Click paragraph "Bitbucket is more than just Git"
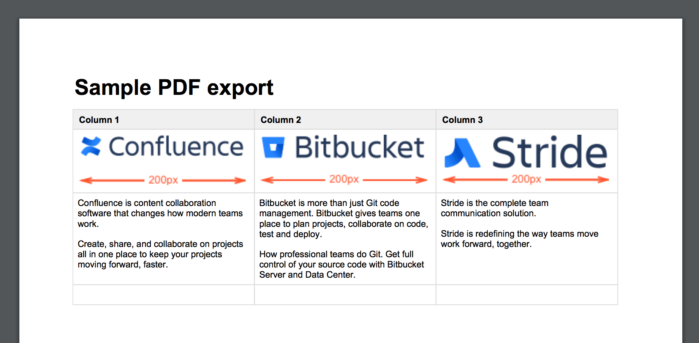699x343 pixels. click(344, 219)
